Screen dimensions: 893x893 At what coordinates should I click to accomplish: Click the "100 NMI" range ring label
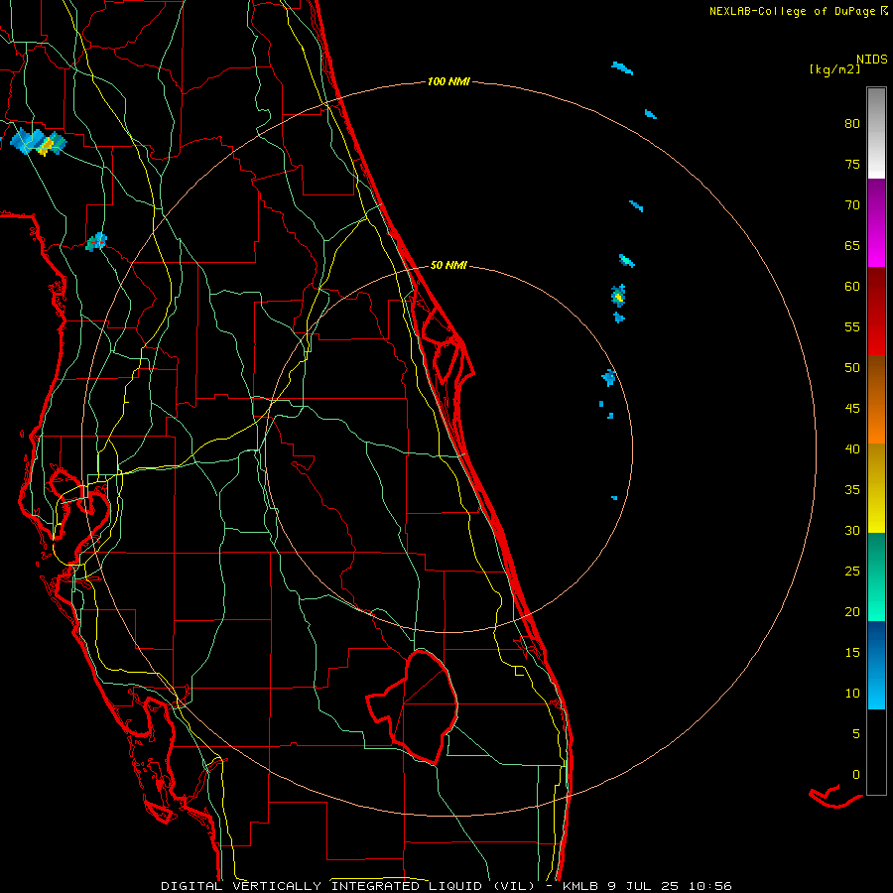(448, 82)
